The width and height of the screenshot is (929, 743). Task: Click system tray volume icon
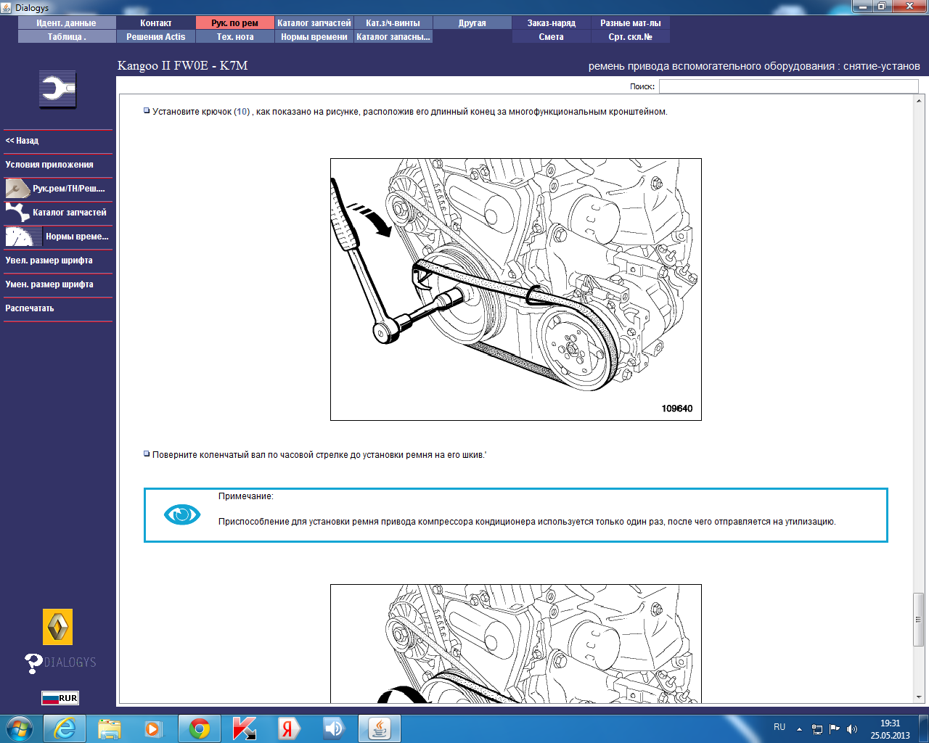(x=852, y=729)
